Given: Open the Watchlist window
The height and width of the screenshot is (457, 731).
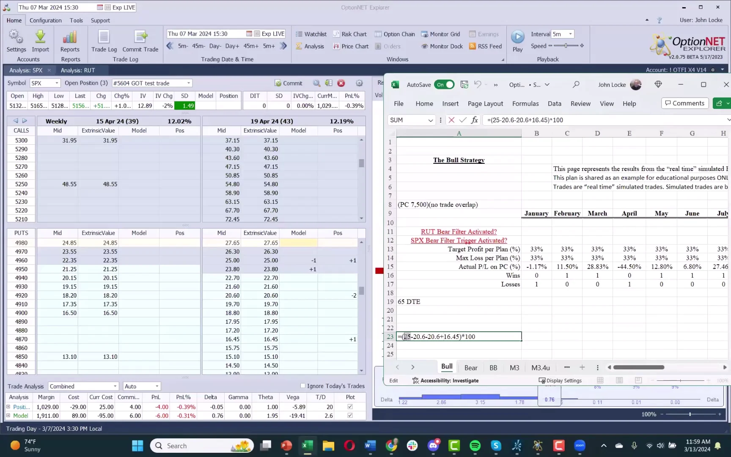Looking at the screenshot, I should pos(311,34).
